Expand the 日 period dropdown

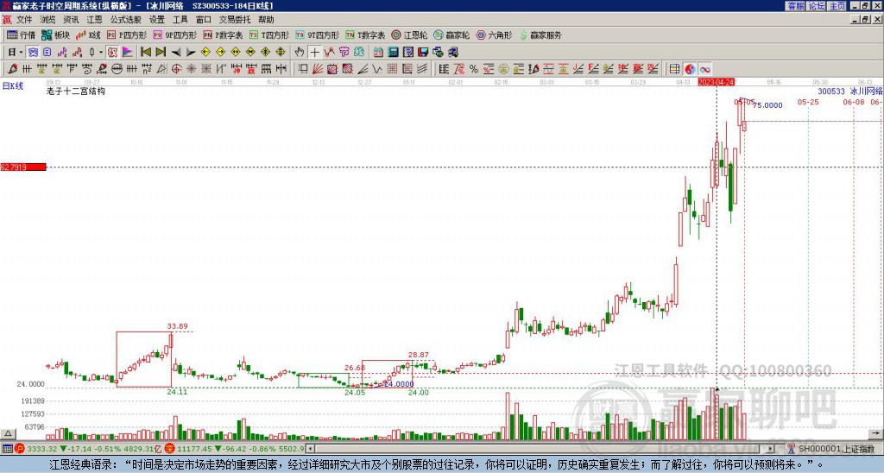(21, 53)
